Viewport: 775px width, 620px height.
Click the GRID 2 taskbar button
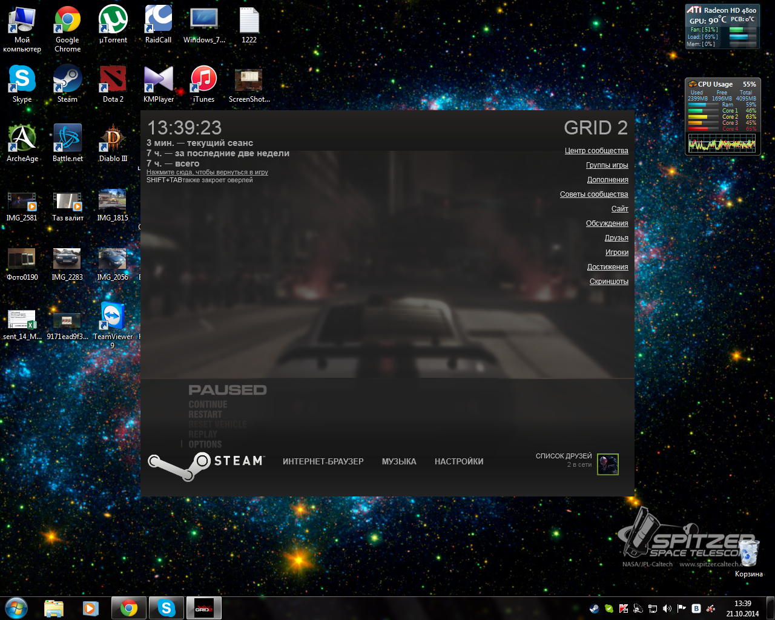[x=203, y=608]
